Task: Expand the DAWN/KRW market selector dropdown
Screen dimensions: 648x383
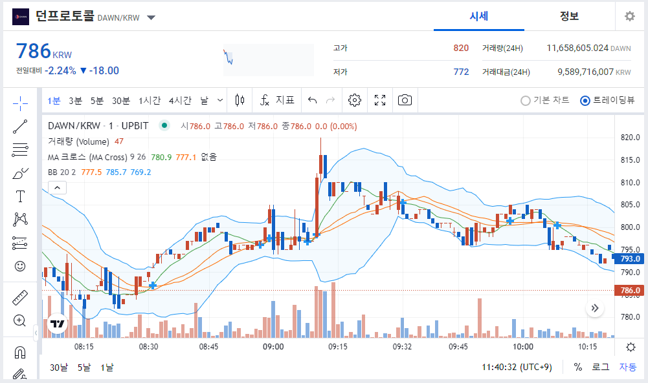Action: tap(151, 17)
